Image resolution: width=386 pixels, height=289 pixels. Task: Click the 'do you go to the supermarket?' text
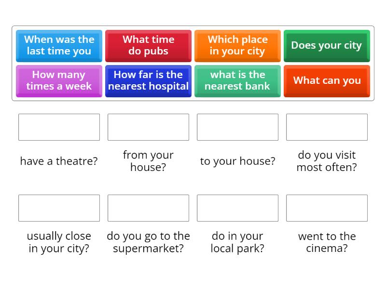click(x=148, y=242)
